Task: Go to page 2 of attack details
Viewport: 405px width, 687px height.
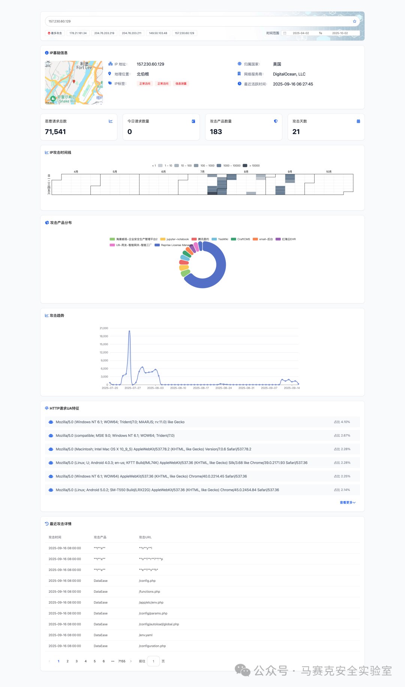Action: tap(67, 661)
